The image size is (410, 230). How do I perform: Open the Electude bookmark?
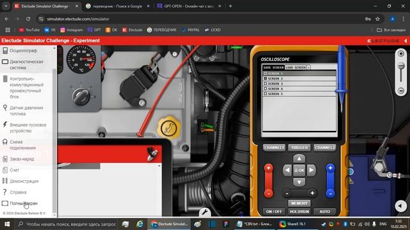pos(133,30)
